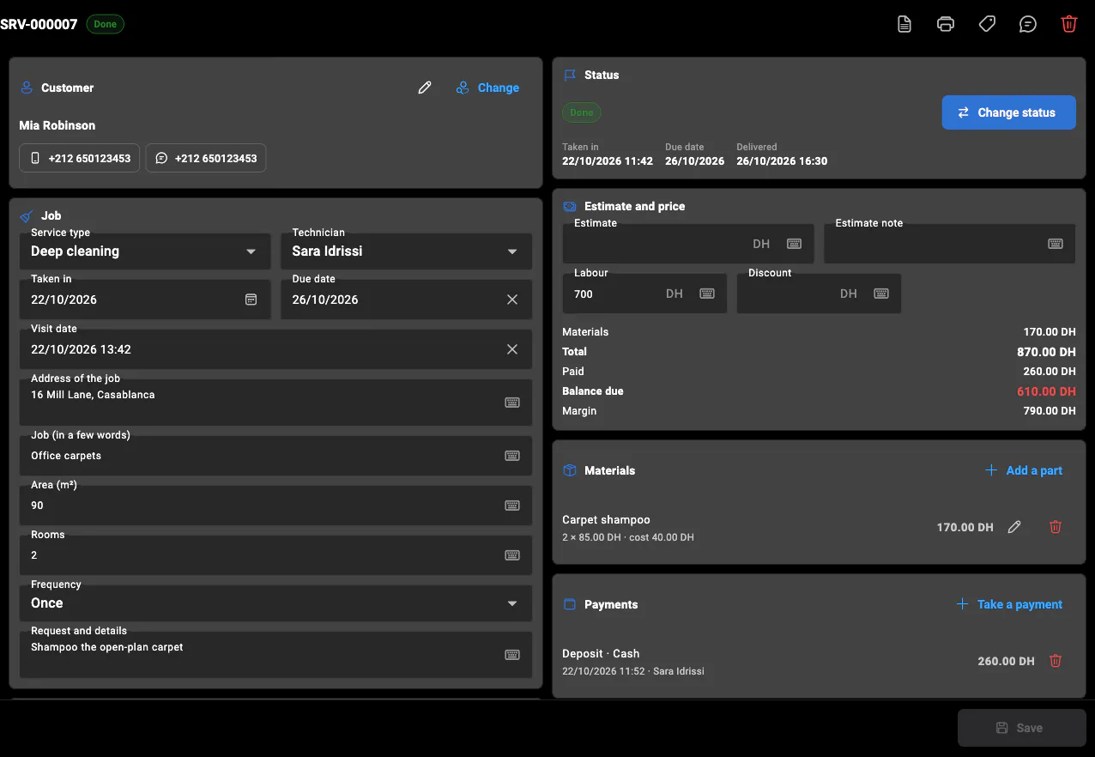Add a part to Materials
Viewport: 1095px width, 757px height.
coord(1024,470)
